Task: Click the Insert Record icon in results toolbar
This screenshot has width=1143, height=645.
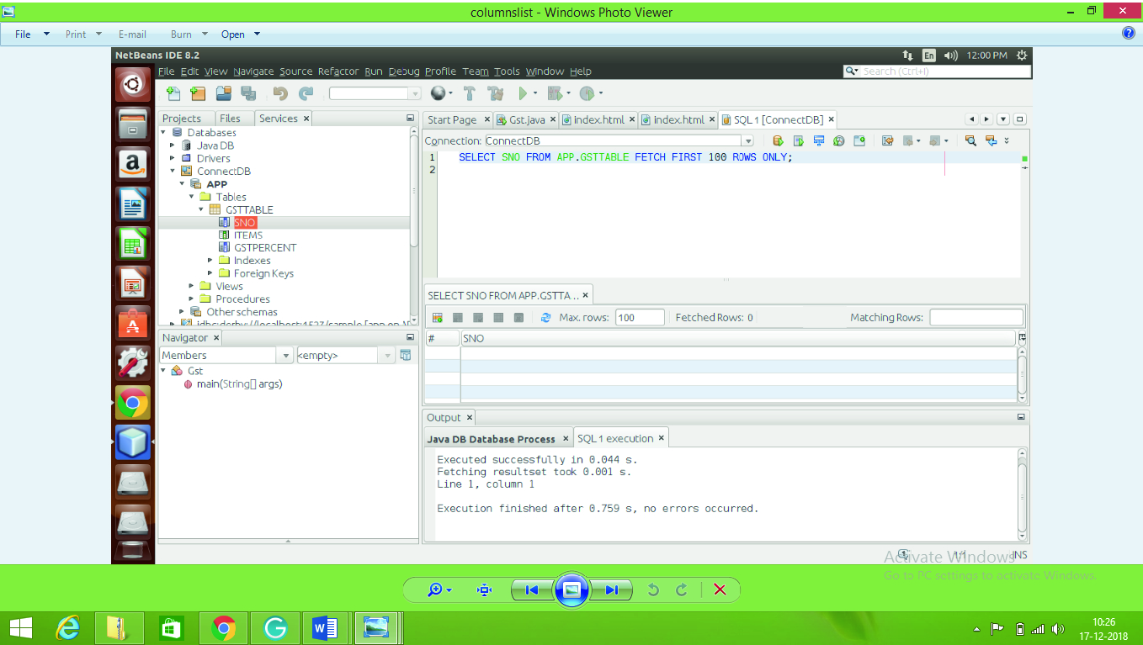Action: pos(438,318)
